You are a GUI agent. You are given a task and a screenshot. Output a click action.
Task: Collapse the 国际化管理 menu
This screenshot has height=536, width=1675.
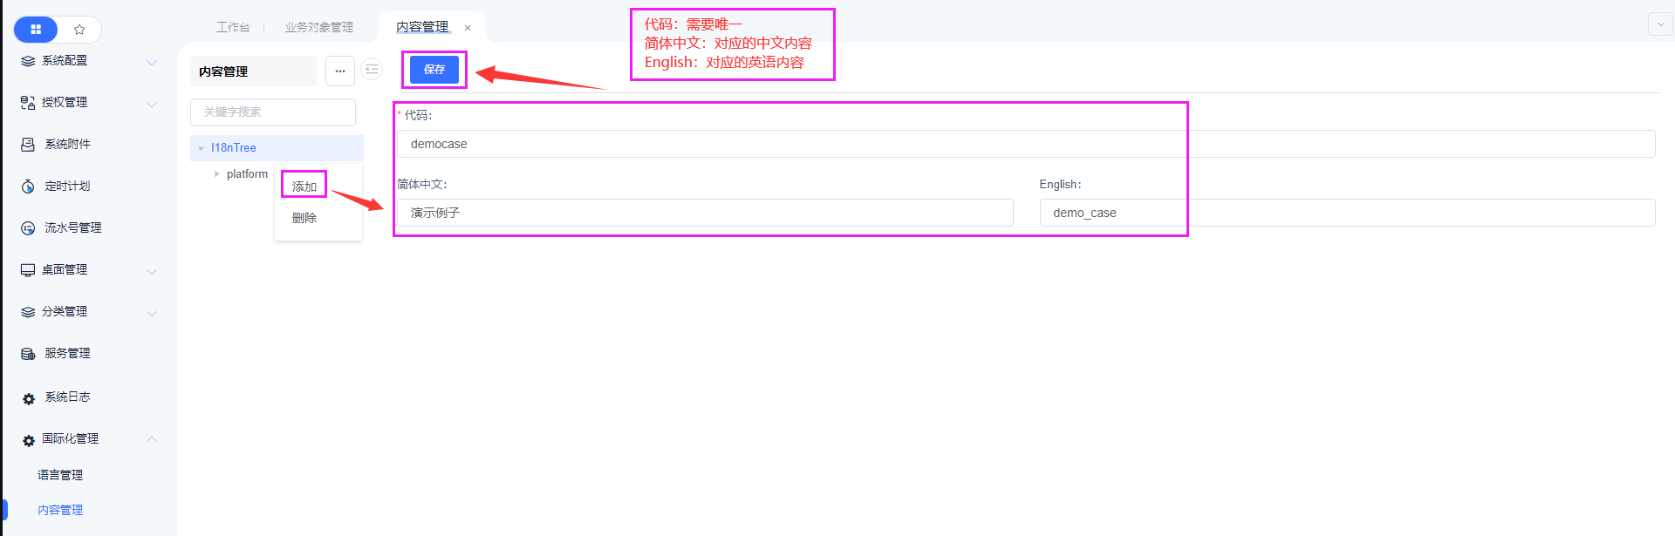[152, 439]
